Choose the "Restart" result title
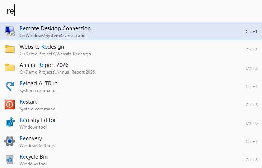Screen dimensions: 262x168 pyautogui.click(x=28, y=102)
